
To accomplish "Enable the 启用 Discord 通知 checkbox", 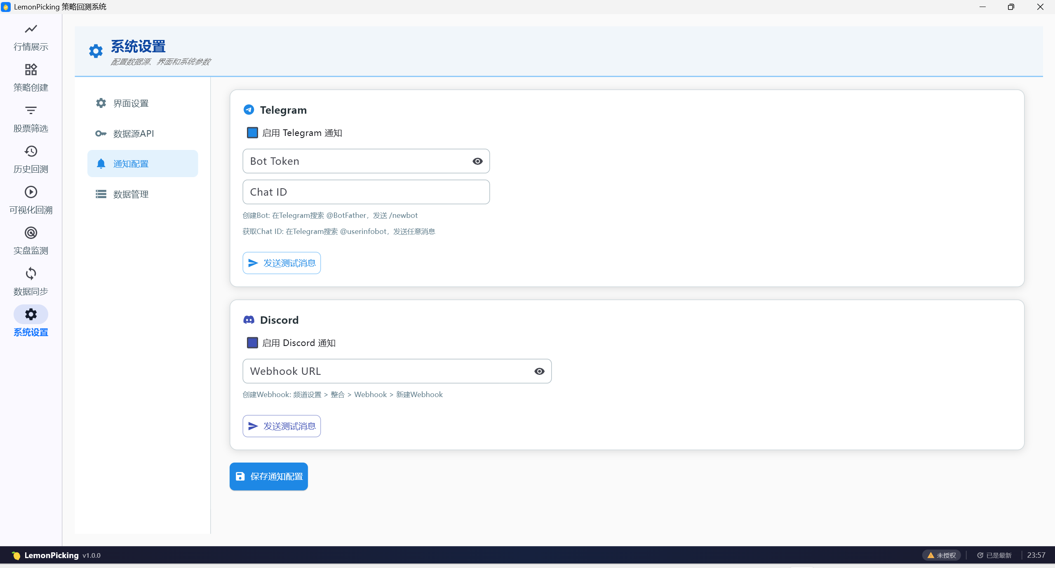I will (252, 343).
